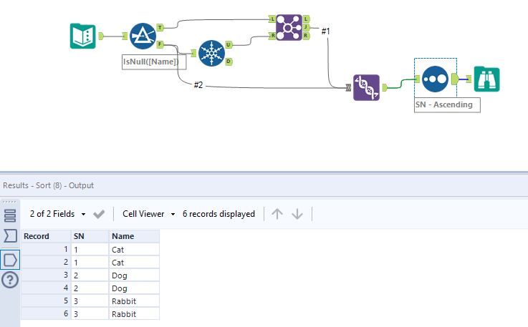Click the Join tool's R input anchor
This screenshot has height=327, width=528.
pyautogui.click(x=272, y=36)
